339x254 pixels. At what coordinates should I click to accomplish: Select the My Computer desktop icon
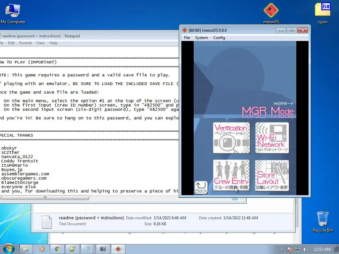point(13,13)
